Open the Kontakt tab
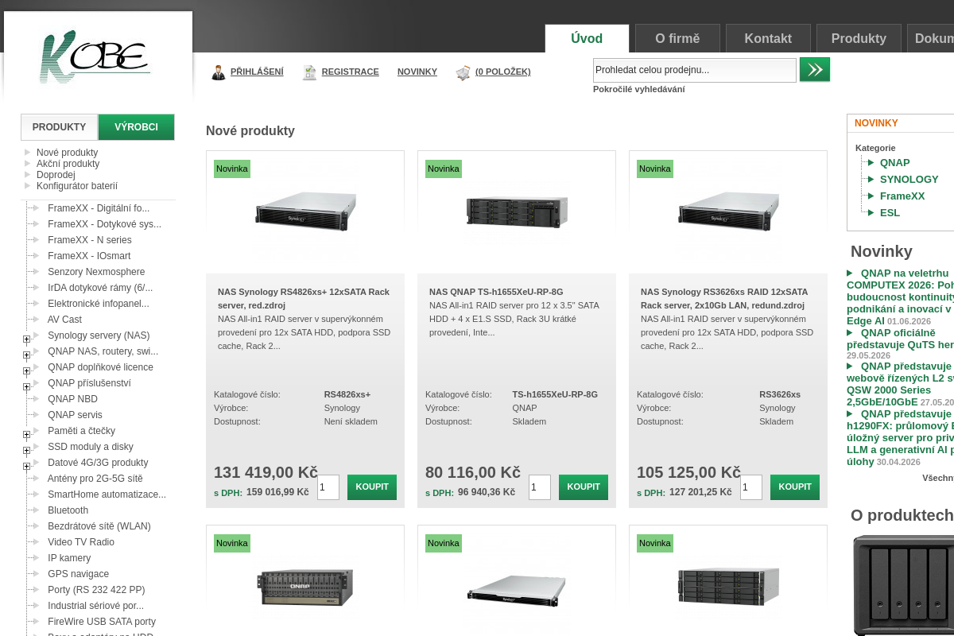This screenshot has height=636, width=954. pyautogui.click(x=768, y=38)
